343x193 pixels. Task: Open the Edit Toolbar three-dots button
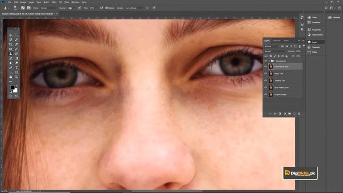(x=11, y=81)
